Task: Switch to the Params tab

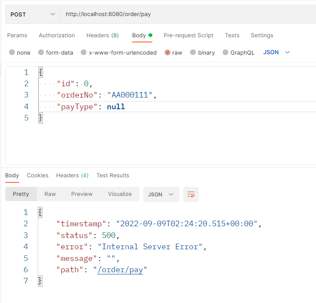Action: [17, 36]
